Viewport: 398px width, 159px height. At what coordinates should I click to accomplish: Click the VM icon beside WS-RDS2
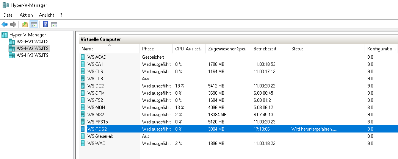(x=83, y=129)
